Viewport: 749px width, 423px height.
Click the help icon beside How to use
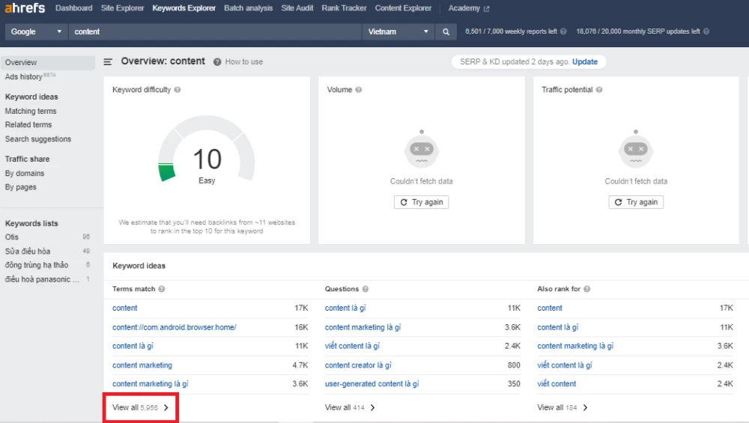tap(217, 61)
